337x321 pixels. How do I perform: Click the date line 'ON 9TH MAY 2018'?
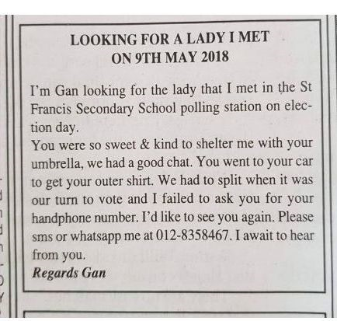click(x=170, y=57)
